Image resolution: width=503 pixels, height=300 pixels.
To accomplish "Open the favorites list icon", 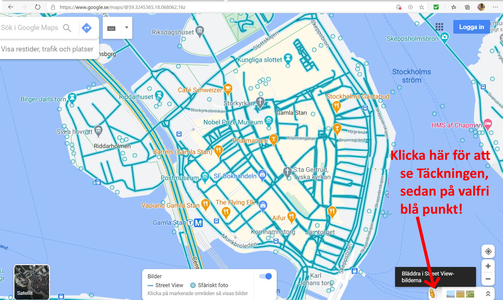I will 454,7.
